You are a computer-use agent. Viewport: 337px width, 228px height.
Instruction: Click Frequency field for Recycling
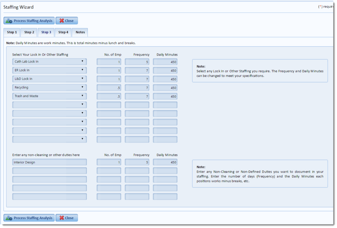[137, 88]
